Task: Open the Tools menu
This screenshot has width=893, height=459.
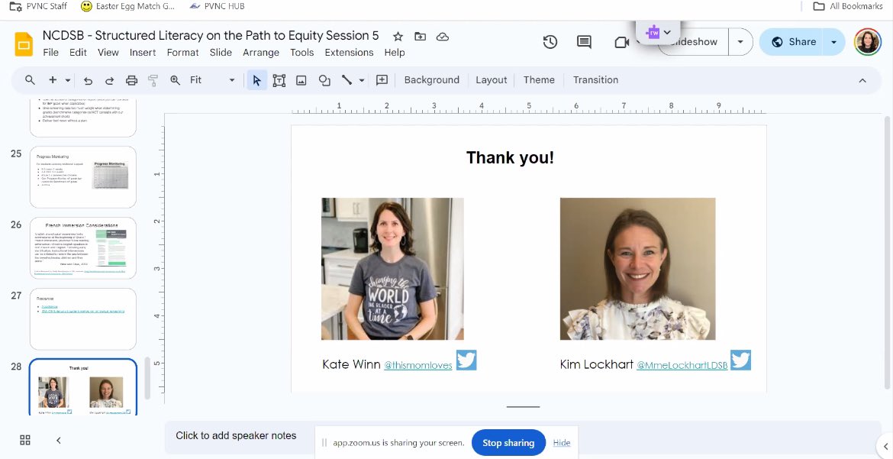Action: [301, 53]
